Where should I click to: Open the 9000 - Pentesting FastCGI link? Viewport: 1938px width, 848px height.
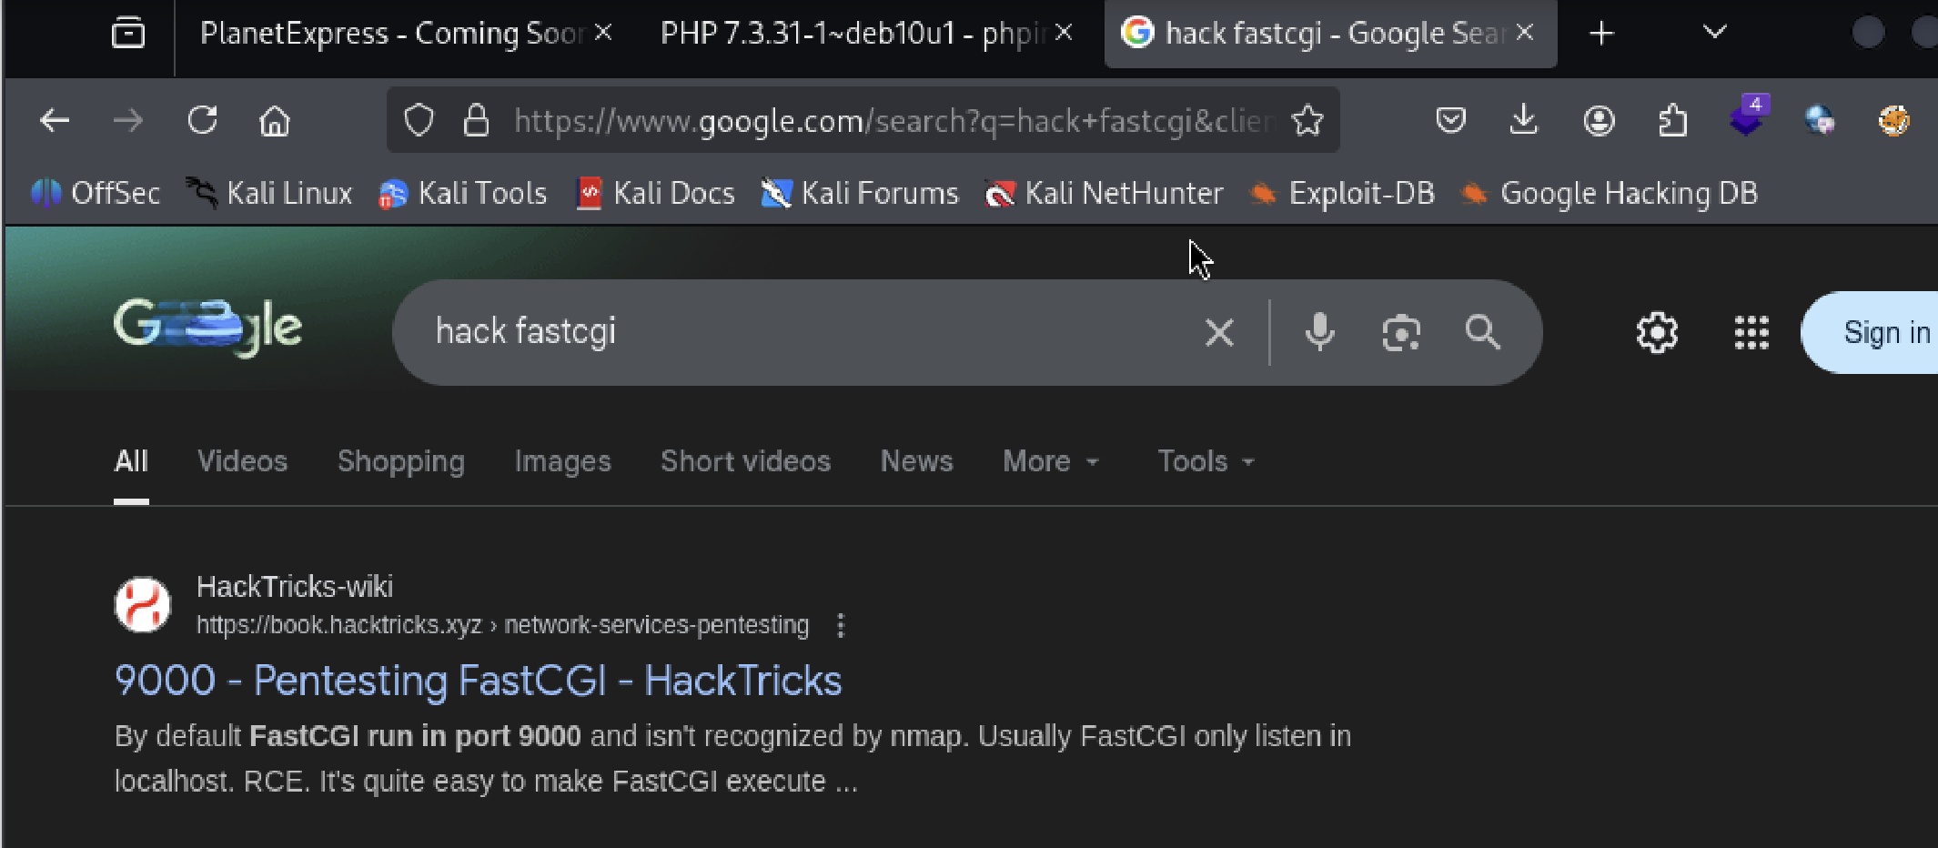(x=478, y=681)
